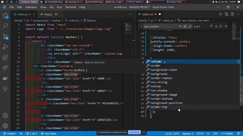Choose 'border-radius' suggestion
This screenshot has height=136, width=243.
click(x=193, y=78)
